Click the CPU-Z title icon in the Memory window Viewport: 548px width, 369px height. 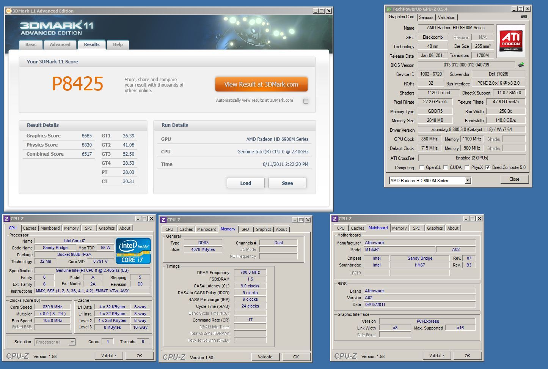coord(163,220)
